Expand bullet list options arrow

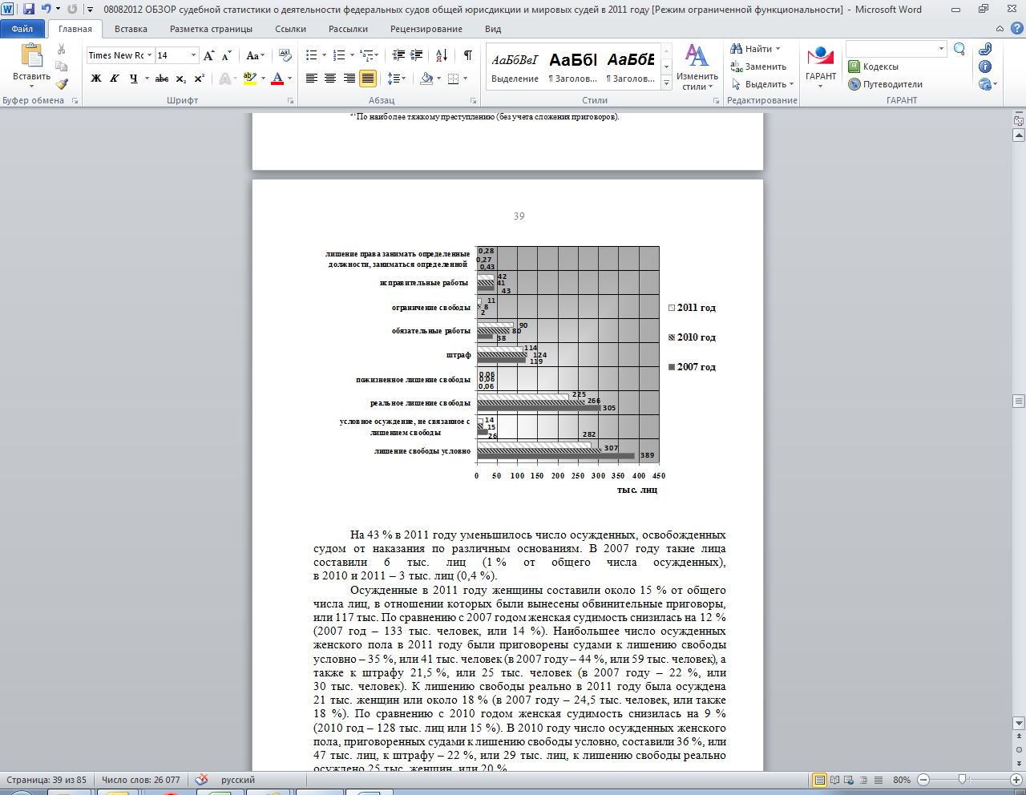(324, 55)
